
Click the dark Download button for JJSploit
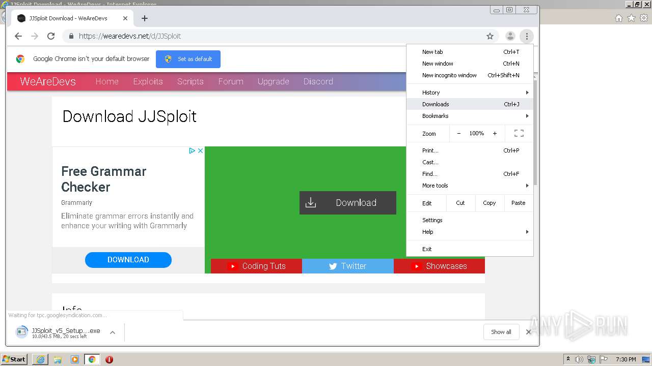coord(348,203)
